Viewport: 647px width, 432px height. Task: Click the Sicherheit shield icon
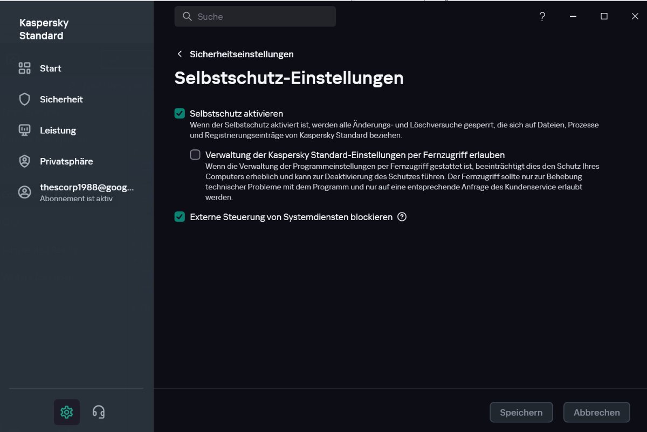tap(25, 99)
